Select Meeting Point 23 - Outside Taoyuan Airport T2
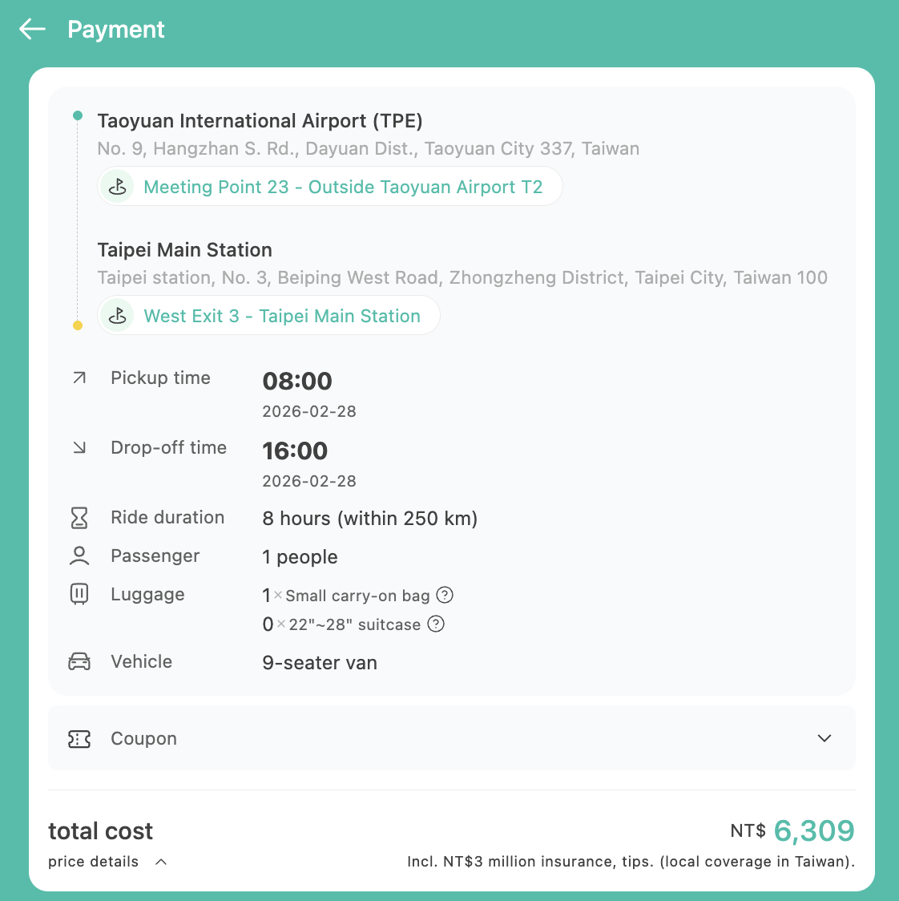The image size is (899, 901). pyautogui.click(x=343, y=187)
